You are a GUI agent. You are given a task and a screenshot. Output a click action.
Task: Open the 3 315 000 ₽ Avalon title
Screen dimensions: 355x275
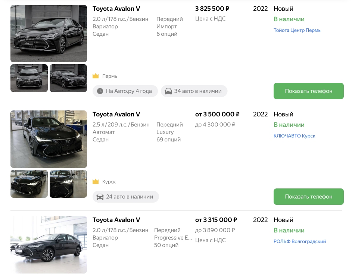tap(116, 220)
